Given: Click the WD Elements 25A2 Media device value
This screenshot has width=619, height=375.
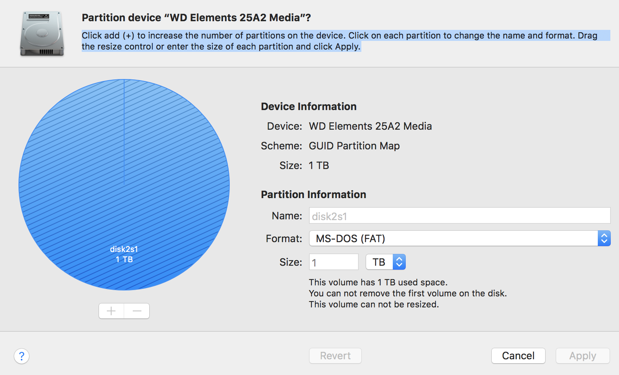Looking at the screenshot, I should (370, 126).
